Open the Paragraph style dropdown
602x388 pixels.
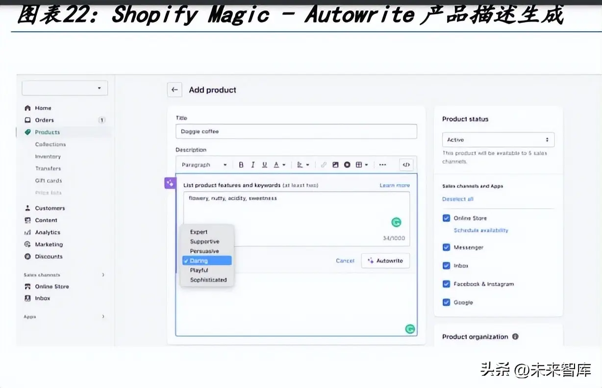(204, 165)
